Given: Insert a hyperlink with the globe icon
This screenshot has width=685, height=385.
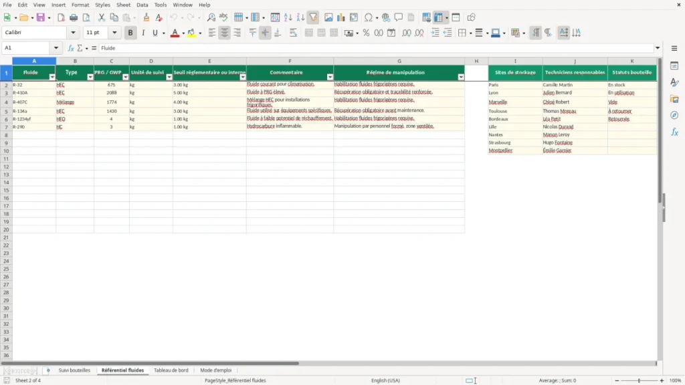Looking at the screenshot, I should 386,17.
